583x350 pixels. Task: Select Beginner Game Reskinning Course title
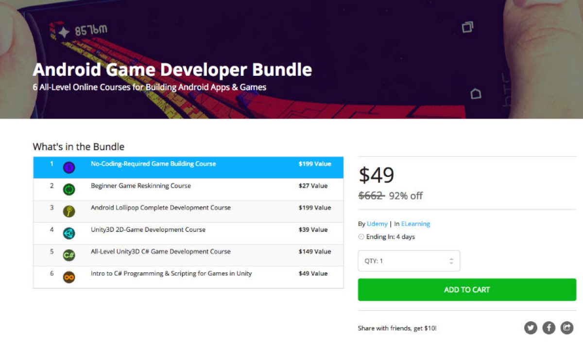point(141,186)
